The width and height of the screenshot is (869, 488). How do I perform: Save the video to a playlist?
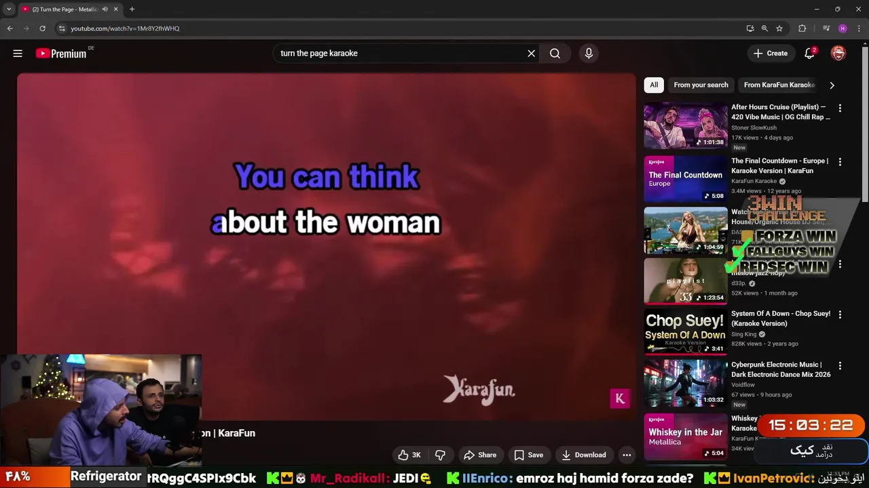[x=529, y=455]
